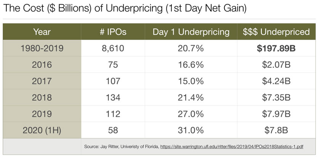The image size is (317, 157).
Task: Select the $4.24B underpriced cell
Action: [x=276, y=81]
